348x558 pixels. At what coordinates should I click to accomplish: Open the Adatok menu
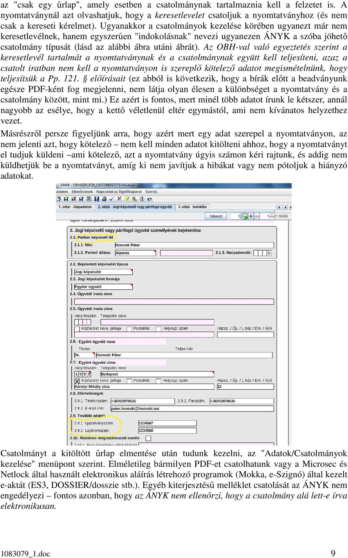(62, 192)
